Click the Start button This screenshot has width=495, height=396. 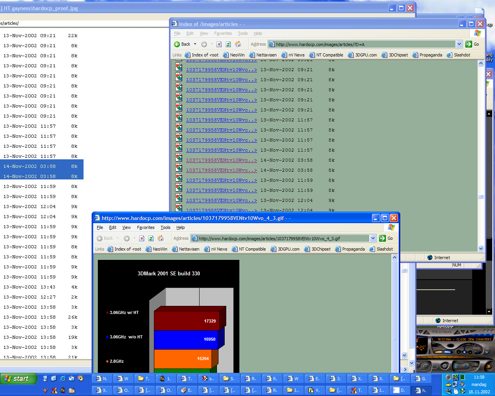tap(18, 379)
